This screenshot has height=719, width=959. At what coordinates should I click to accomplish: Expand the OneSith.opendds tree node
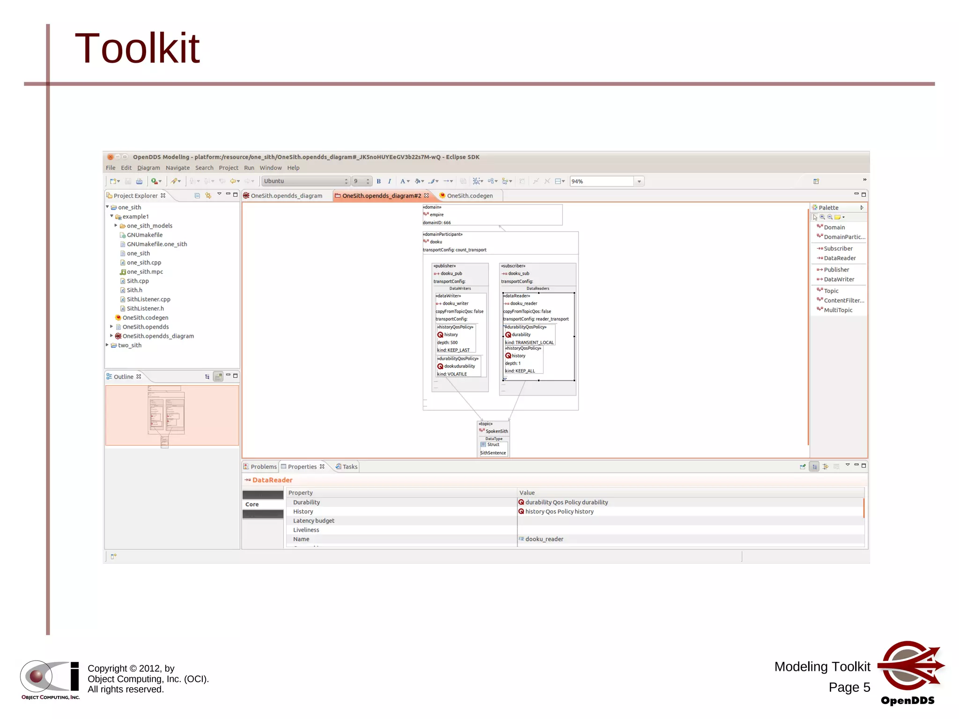pyautogui.click(x=111, y=327)
